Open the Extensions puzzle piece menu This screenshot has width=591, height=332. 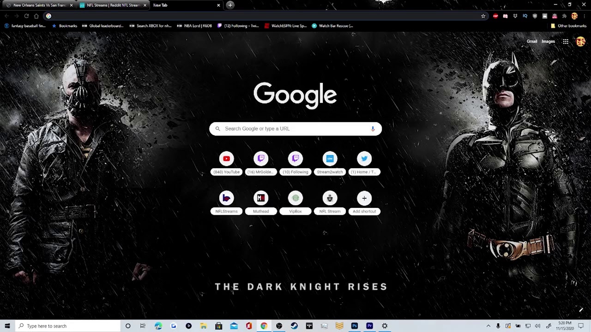pyautogui.click(x=564, y=16)
